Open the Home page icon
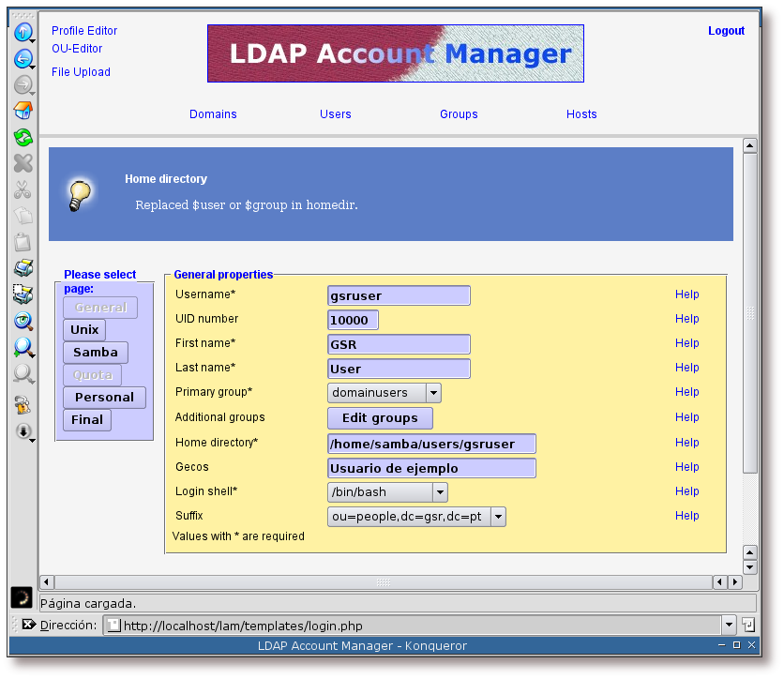The image size is (784, 679). [x=23, y=112]
